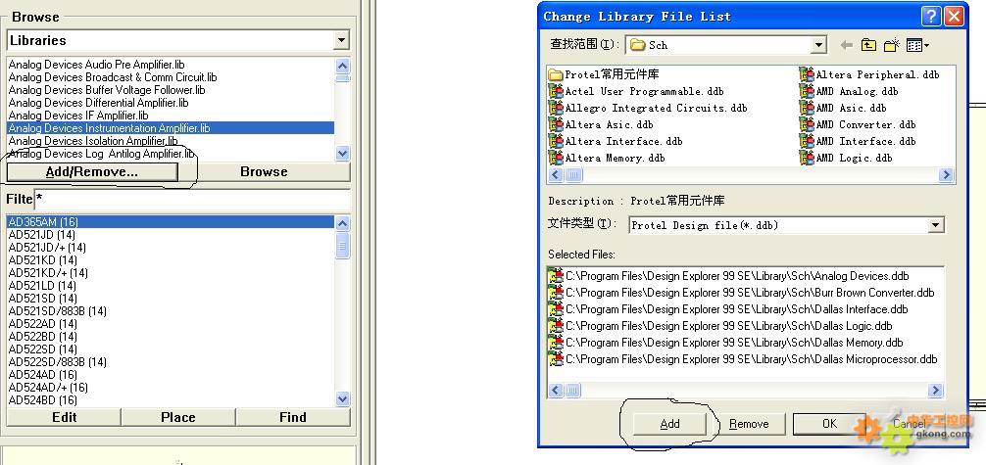Select Analog Devices Audio Pre Amplifier.lib
986x465 pixels.
96,65
